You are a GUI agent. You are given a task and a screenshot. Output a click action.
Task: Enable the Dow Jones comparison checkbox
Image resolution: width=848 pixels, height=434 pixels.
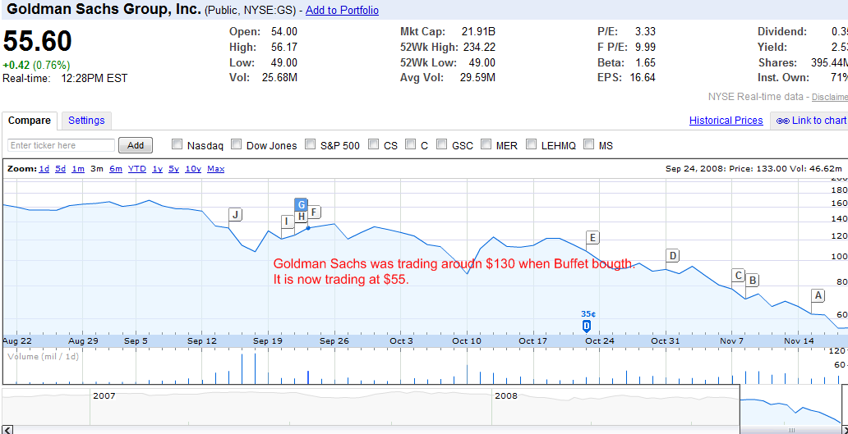237,144
